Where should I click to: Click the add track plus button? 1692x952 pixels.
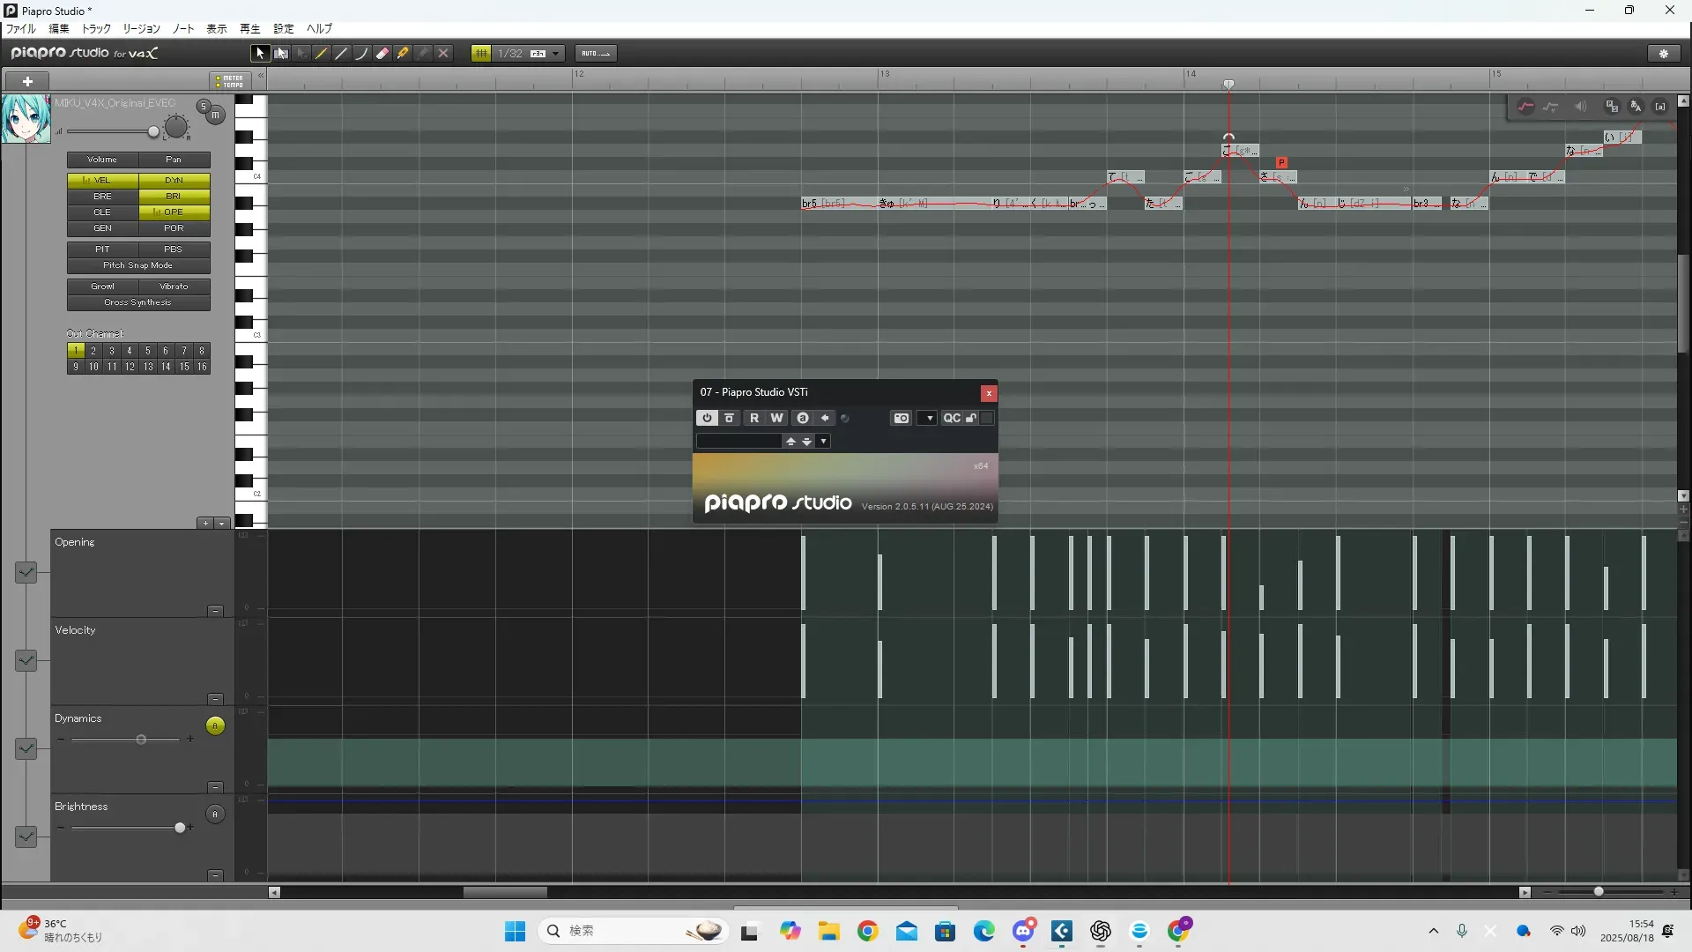tap(27, 81)
